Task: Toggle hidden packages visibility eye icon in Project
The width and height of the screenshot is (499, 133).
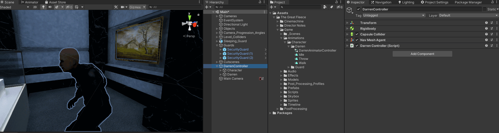Action: (340, 7)
